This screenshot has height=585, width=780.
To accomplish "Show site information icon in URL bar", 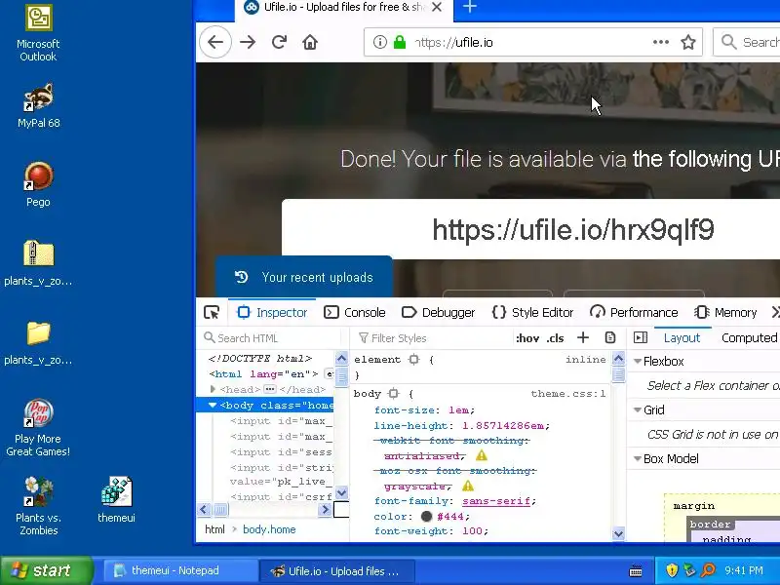I will click(x=380, y=42).
